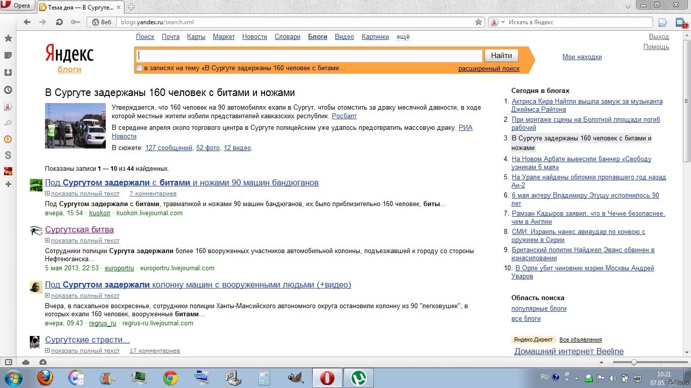Open Yandex 'Новости' service

click(x=254, y=36)
